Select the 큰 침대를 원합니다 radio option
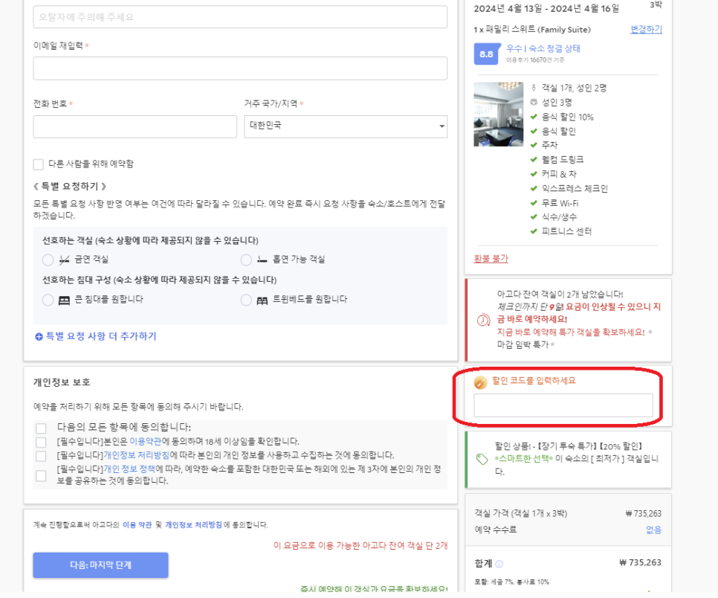 pyautogui.click(x=48, y=300)
